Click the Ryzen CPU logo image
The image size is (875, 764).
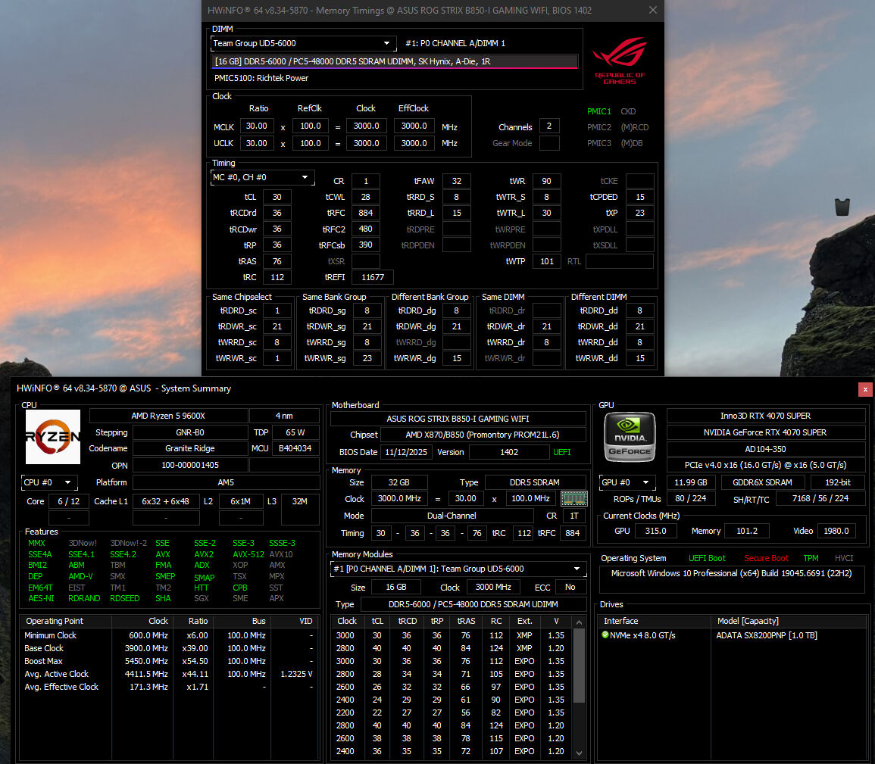[x=53, y=437]
